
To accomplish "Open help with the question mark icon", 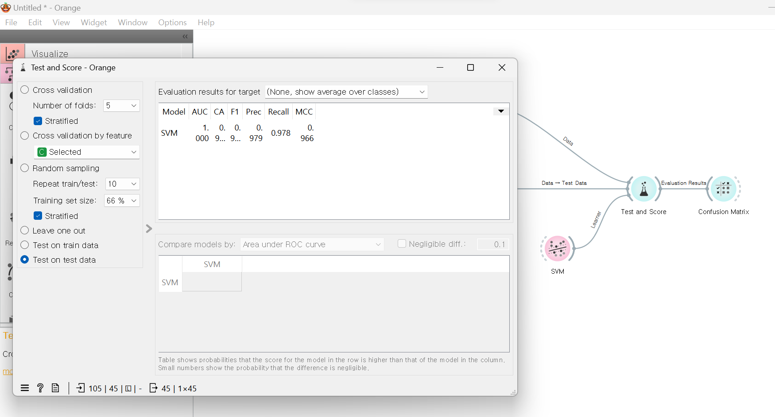I will pos(40,388).
